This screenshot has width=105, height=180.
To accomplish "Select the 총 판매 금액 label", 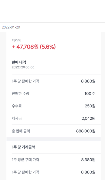I will tap(21, 131).
